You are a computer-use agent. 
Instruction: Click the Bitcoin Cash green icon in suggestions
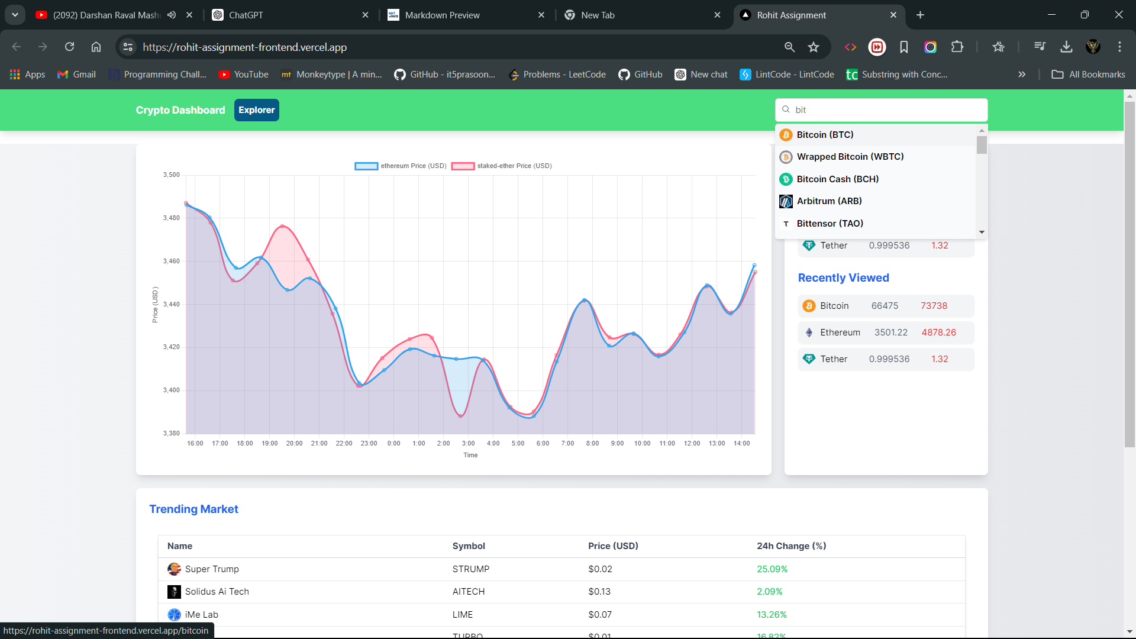pyautogui.click(x=786, y=179)
